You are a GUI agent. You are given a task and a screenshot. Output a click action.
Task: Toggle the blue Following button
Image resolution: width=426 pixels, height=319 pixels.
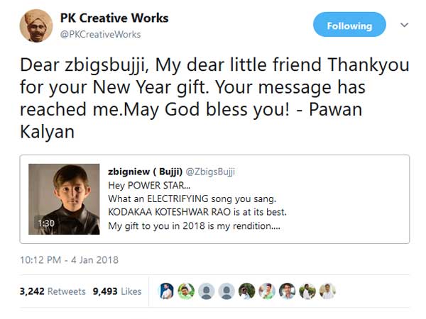click(349, 26)
